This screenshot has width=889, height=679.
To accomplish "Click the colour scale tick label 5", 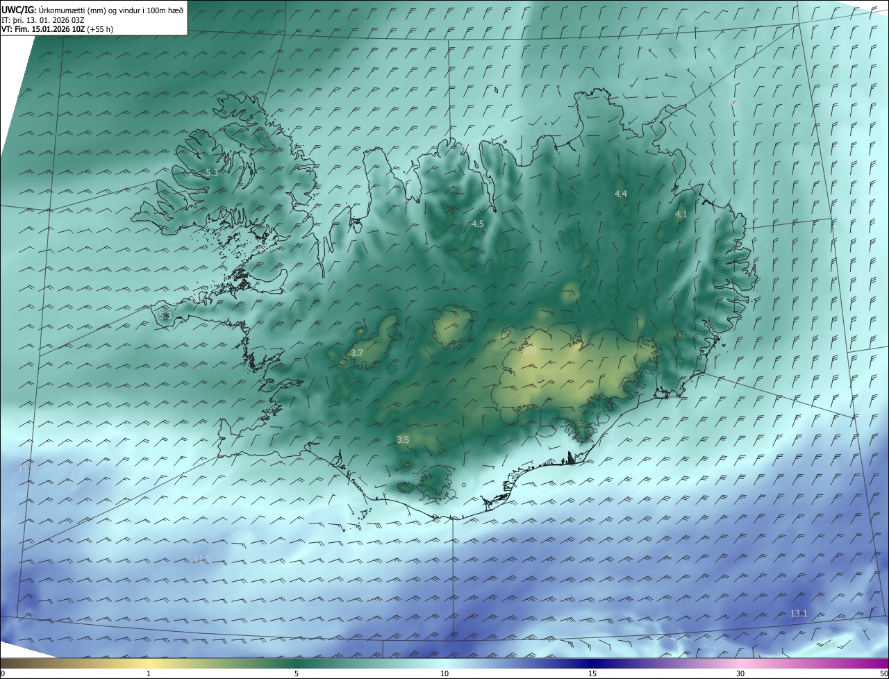I will point(297,673).
